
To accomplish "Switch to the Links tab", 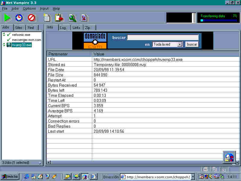I will (x=77, y=28).
